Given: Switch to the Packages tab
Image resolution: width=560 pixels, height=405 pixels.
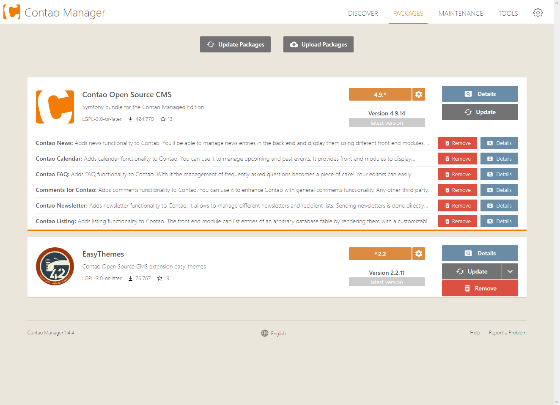Looking at the screenshot, I should click(x=408, y=13).
